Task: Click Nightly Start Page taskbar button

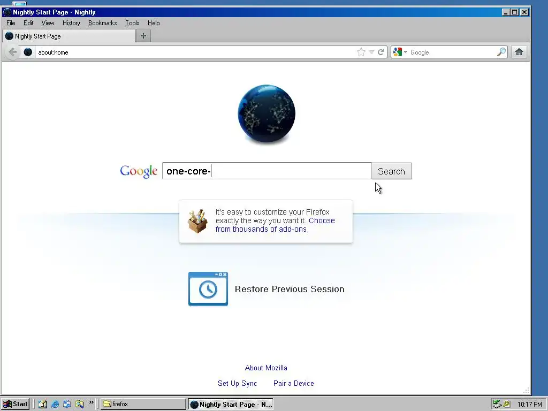Action: coord(231,405)
